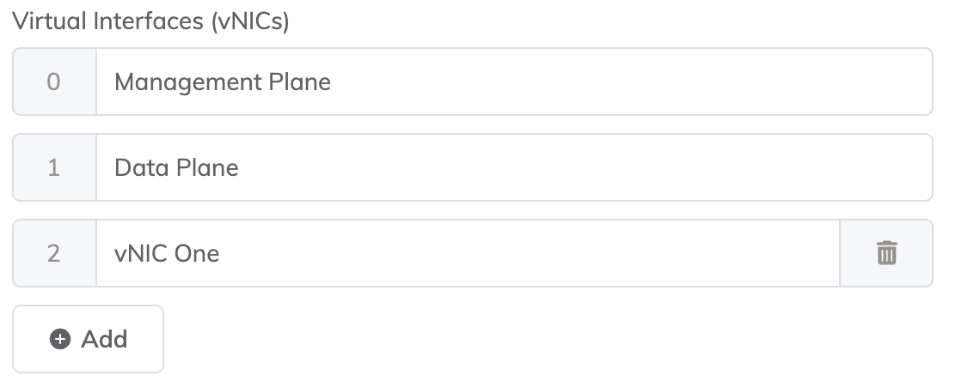The height and width of the screenshot is (381, 956).
Task: Click the word Plane in interface 1
Action: 207,167
